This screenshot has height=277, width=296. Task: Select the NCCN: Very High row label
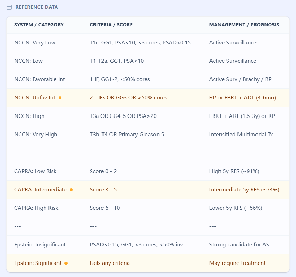[x=36, y=135]
